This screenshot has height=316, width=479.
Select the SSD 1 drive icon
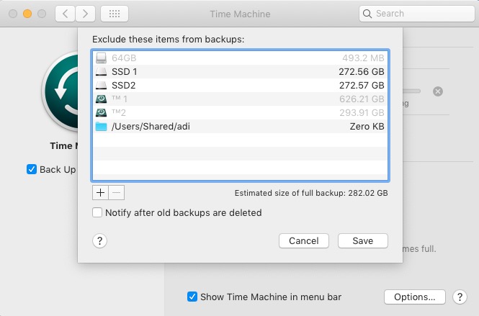tap(101, 72)
